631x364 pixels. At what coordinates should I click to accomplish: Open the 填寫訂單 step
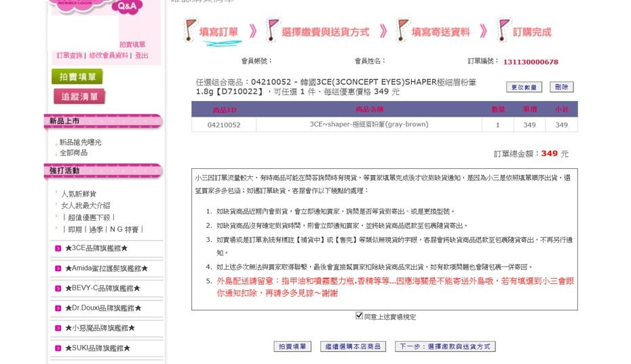tap(218, 32)
